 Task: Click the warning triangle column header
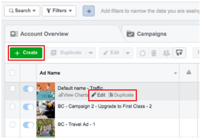pyautogui.click(x=189, y=72)
